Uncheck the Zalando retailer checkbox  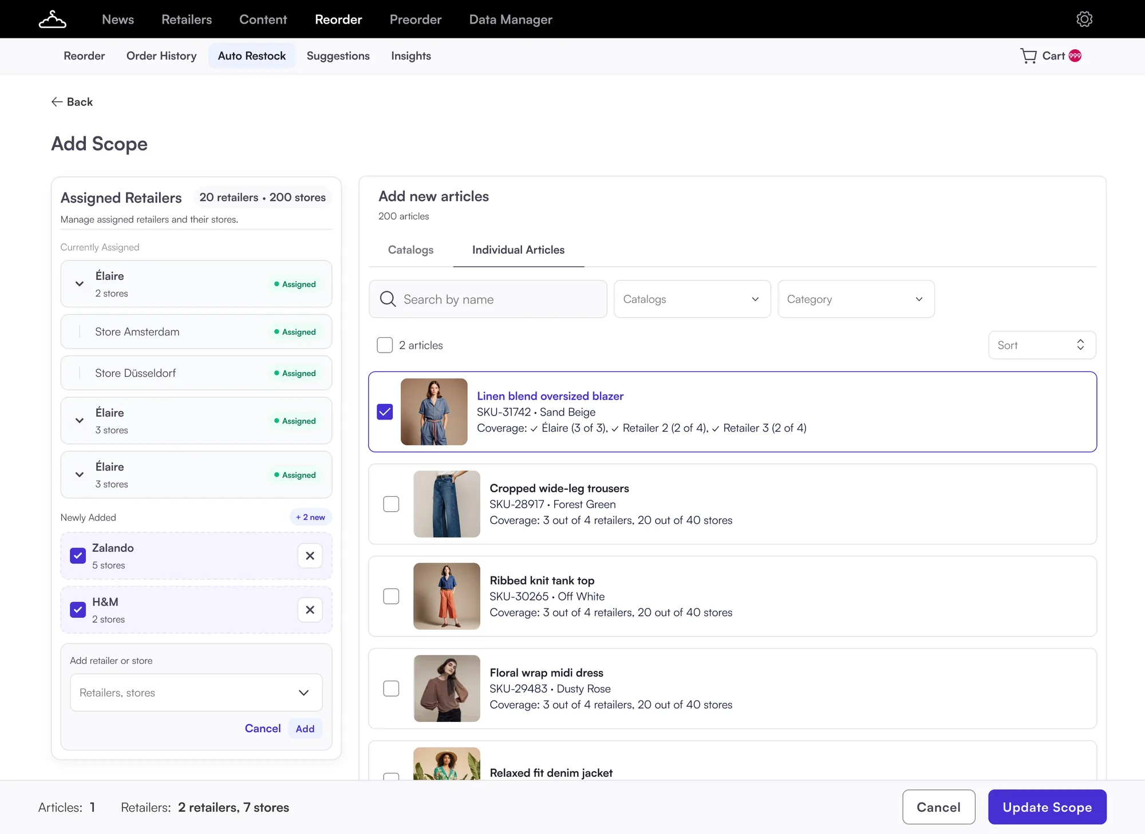[78, 556]
